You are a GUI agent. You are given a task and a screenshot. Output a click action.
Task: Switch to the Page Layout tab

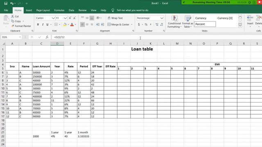(x=43, y=10)
